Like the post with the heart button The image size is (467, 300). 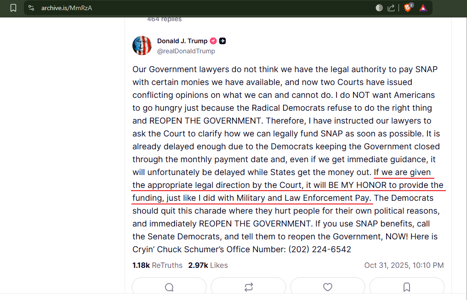coord(328,287)
